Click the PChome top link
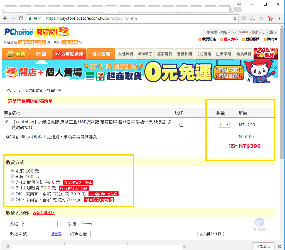The width and height of the screenshot is (285, 250). pyautogui.click(x=241, y=32)
